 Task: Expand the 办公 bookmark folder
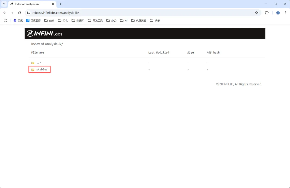[x=111, y=20]
